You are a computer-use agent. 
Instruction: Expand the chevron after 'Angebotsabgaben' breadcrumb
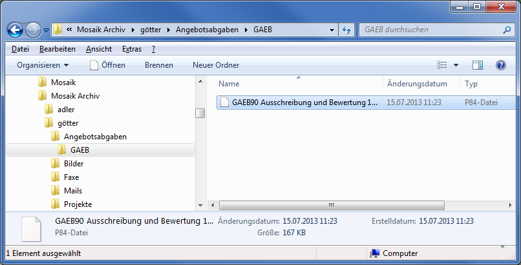[246, 30]
